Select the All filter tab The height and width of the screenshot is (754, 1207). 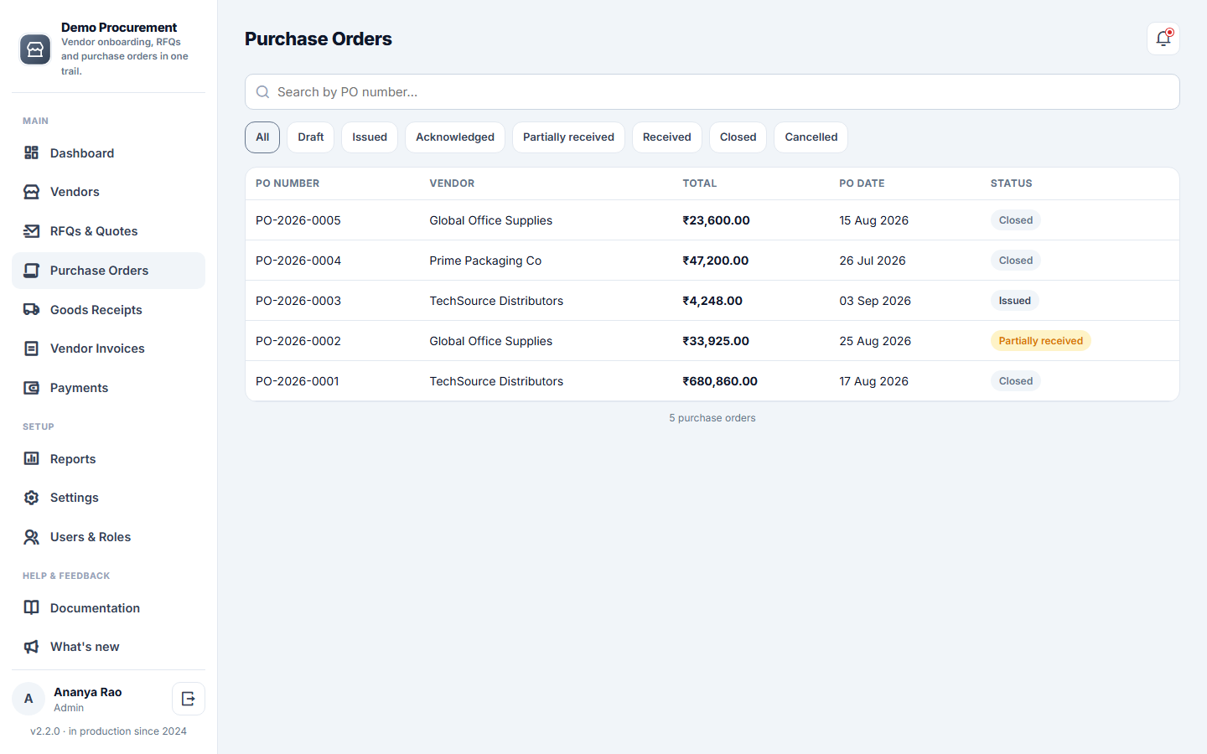[262, 137]
